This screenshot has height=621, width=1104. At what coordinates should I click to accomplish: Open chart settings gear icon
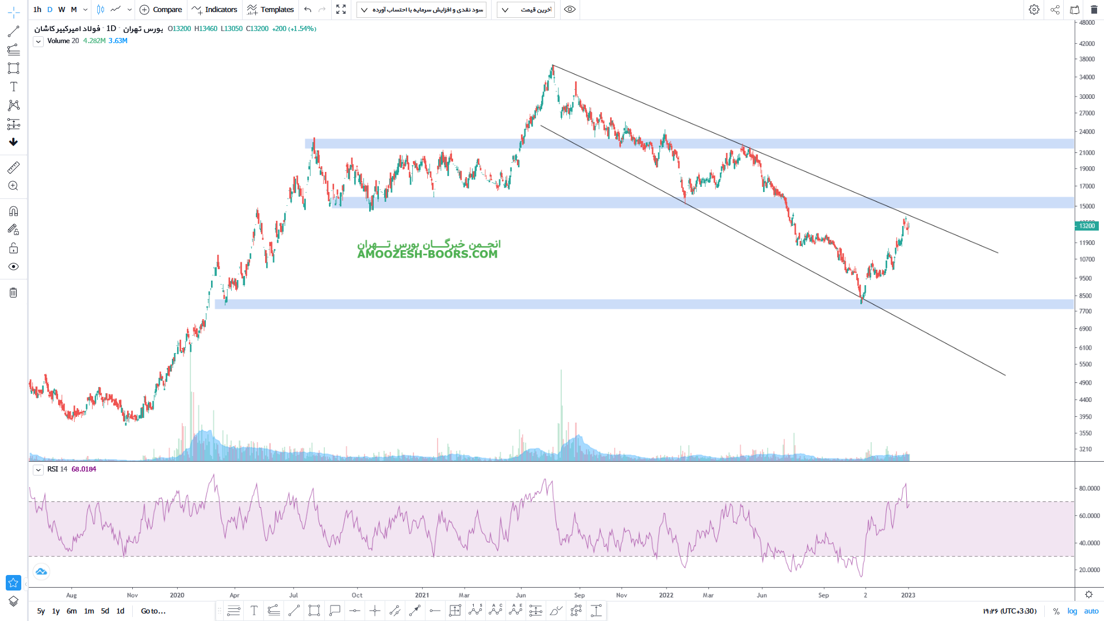[x=1034, y=10]
